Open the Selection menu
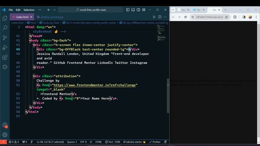The height and width of the screenshot is (146, 260). (x=29, y=10)
